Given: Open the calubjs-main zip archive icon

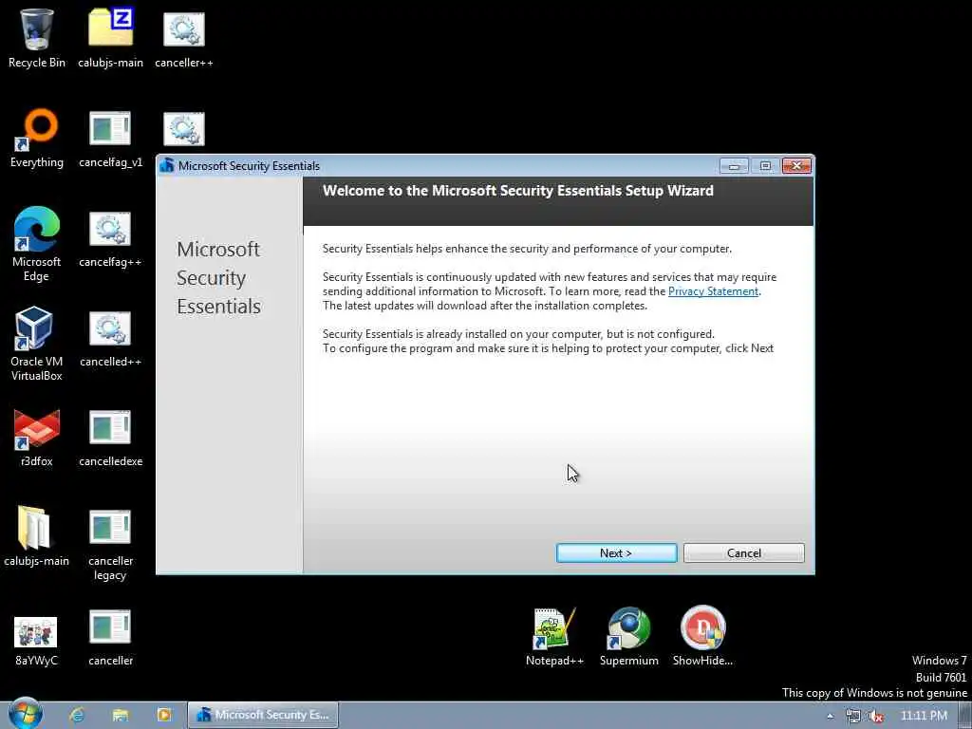Looking at the screenshot, I should point(110,37).
